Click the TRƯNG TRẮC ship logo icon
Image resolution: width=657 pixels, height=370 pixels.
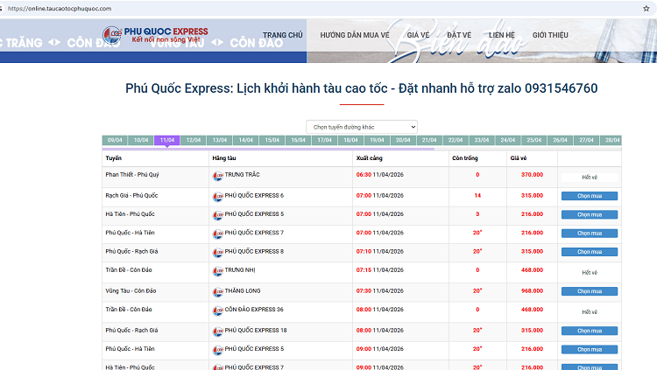click(217, 175)
